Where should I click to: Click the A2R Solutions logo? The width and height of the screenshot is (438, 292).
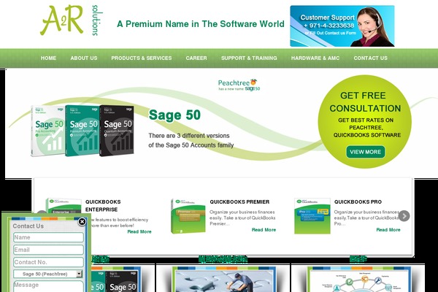click(72, 20)
